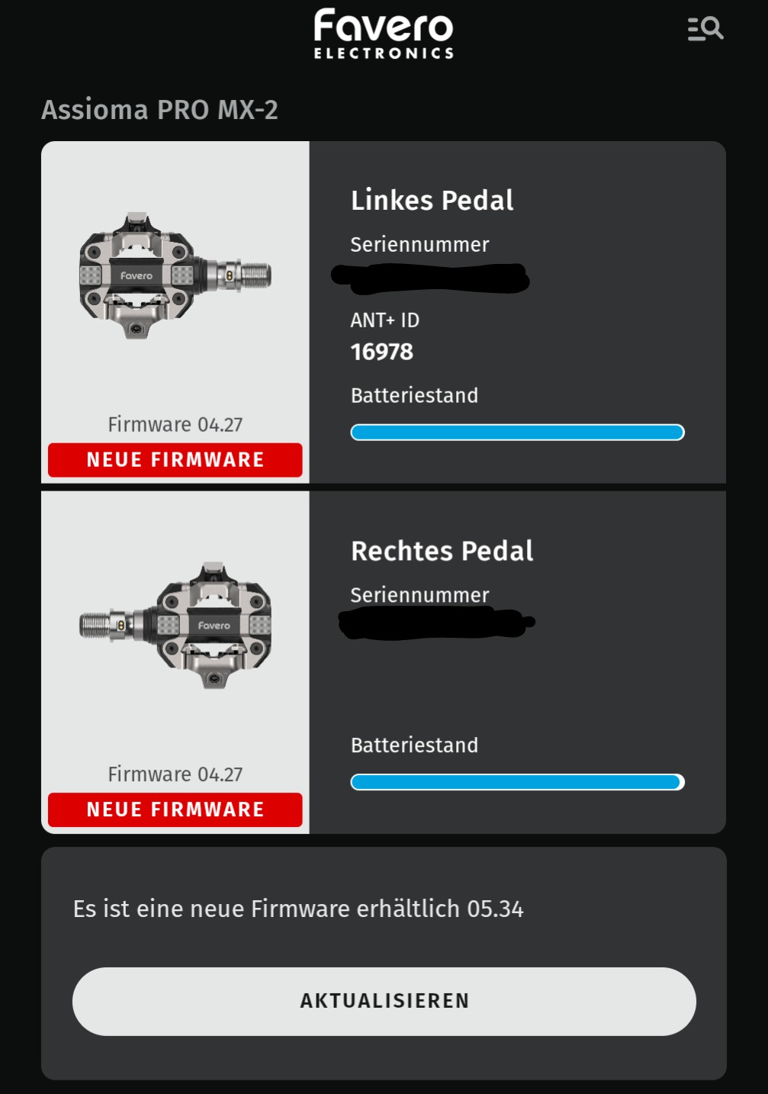Viewport: 768px width, 1094px height.
Task: Tap the left pedal Firmware 04.27 label
Action: pos(175,424)
